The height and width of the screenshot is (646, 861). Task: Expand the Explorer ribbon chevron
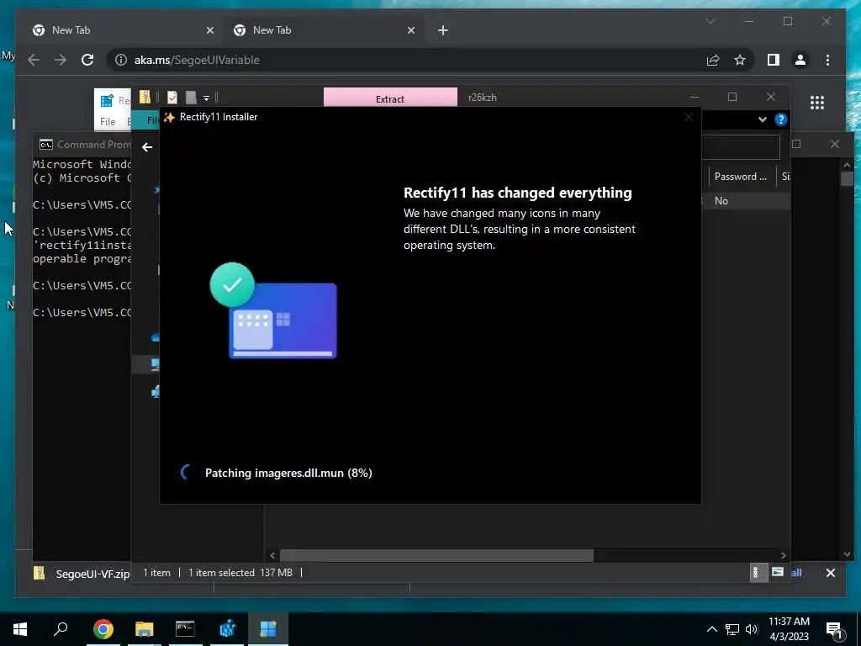point(762,119)
